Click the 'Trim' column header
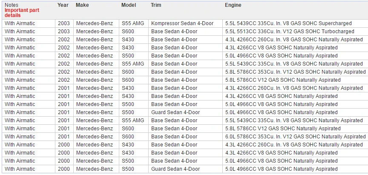Screen dimensions: 368x175 pyautogui.click(x=156, y=5)
